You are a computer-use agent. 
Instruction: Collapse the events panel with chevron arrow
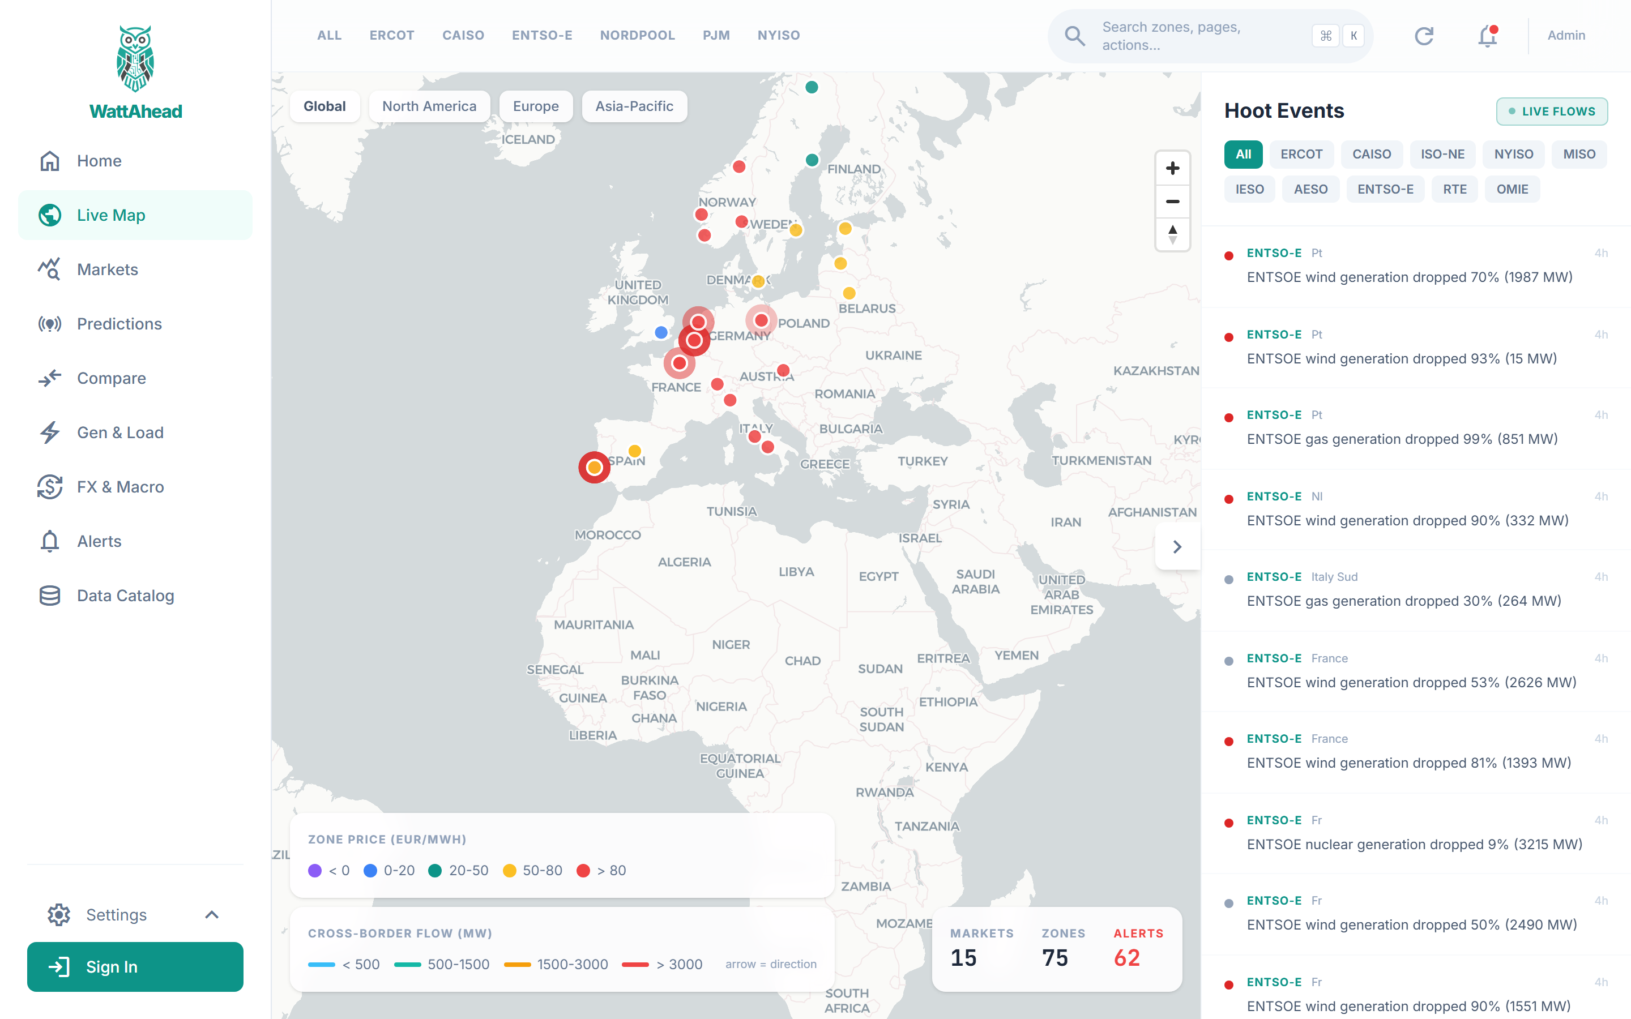(x=1177, y=546)
